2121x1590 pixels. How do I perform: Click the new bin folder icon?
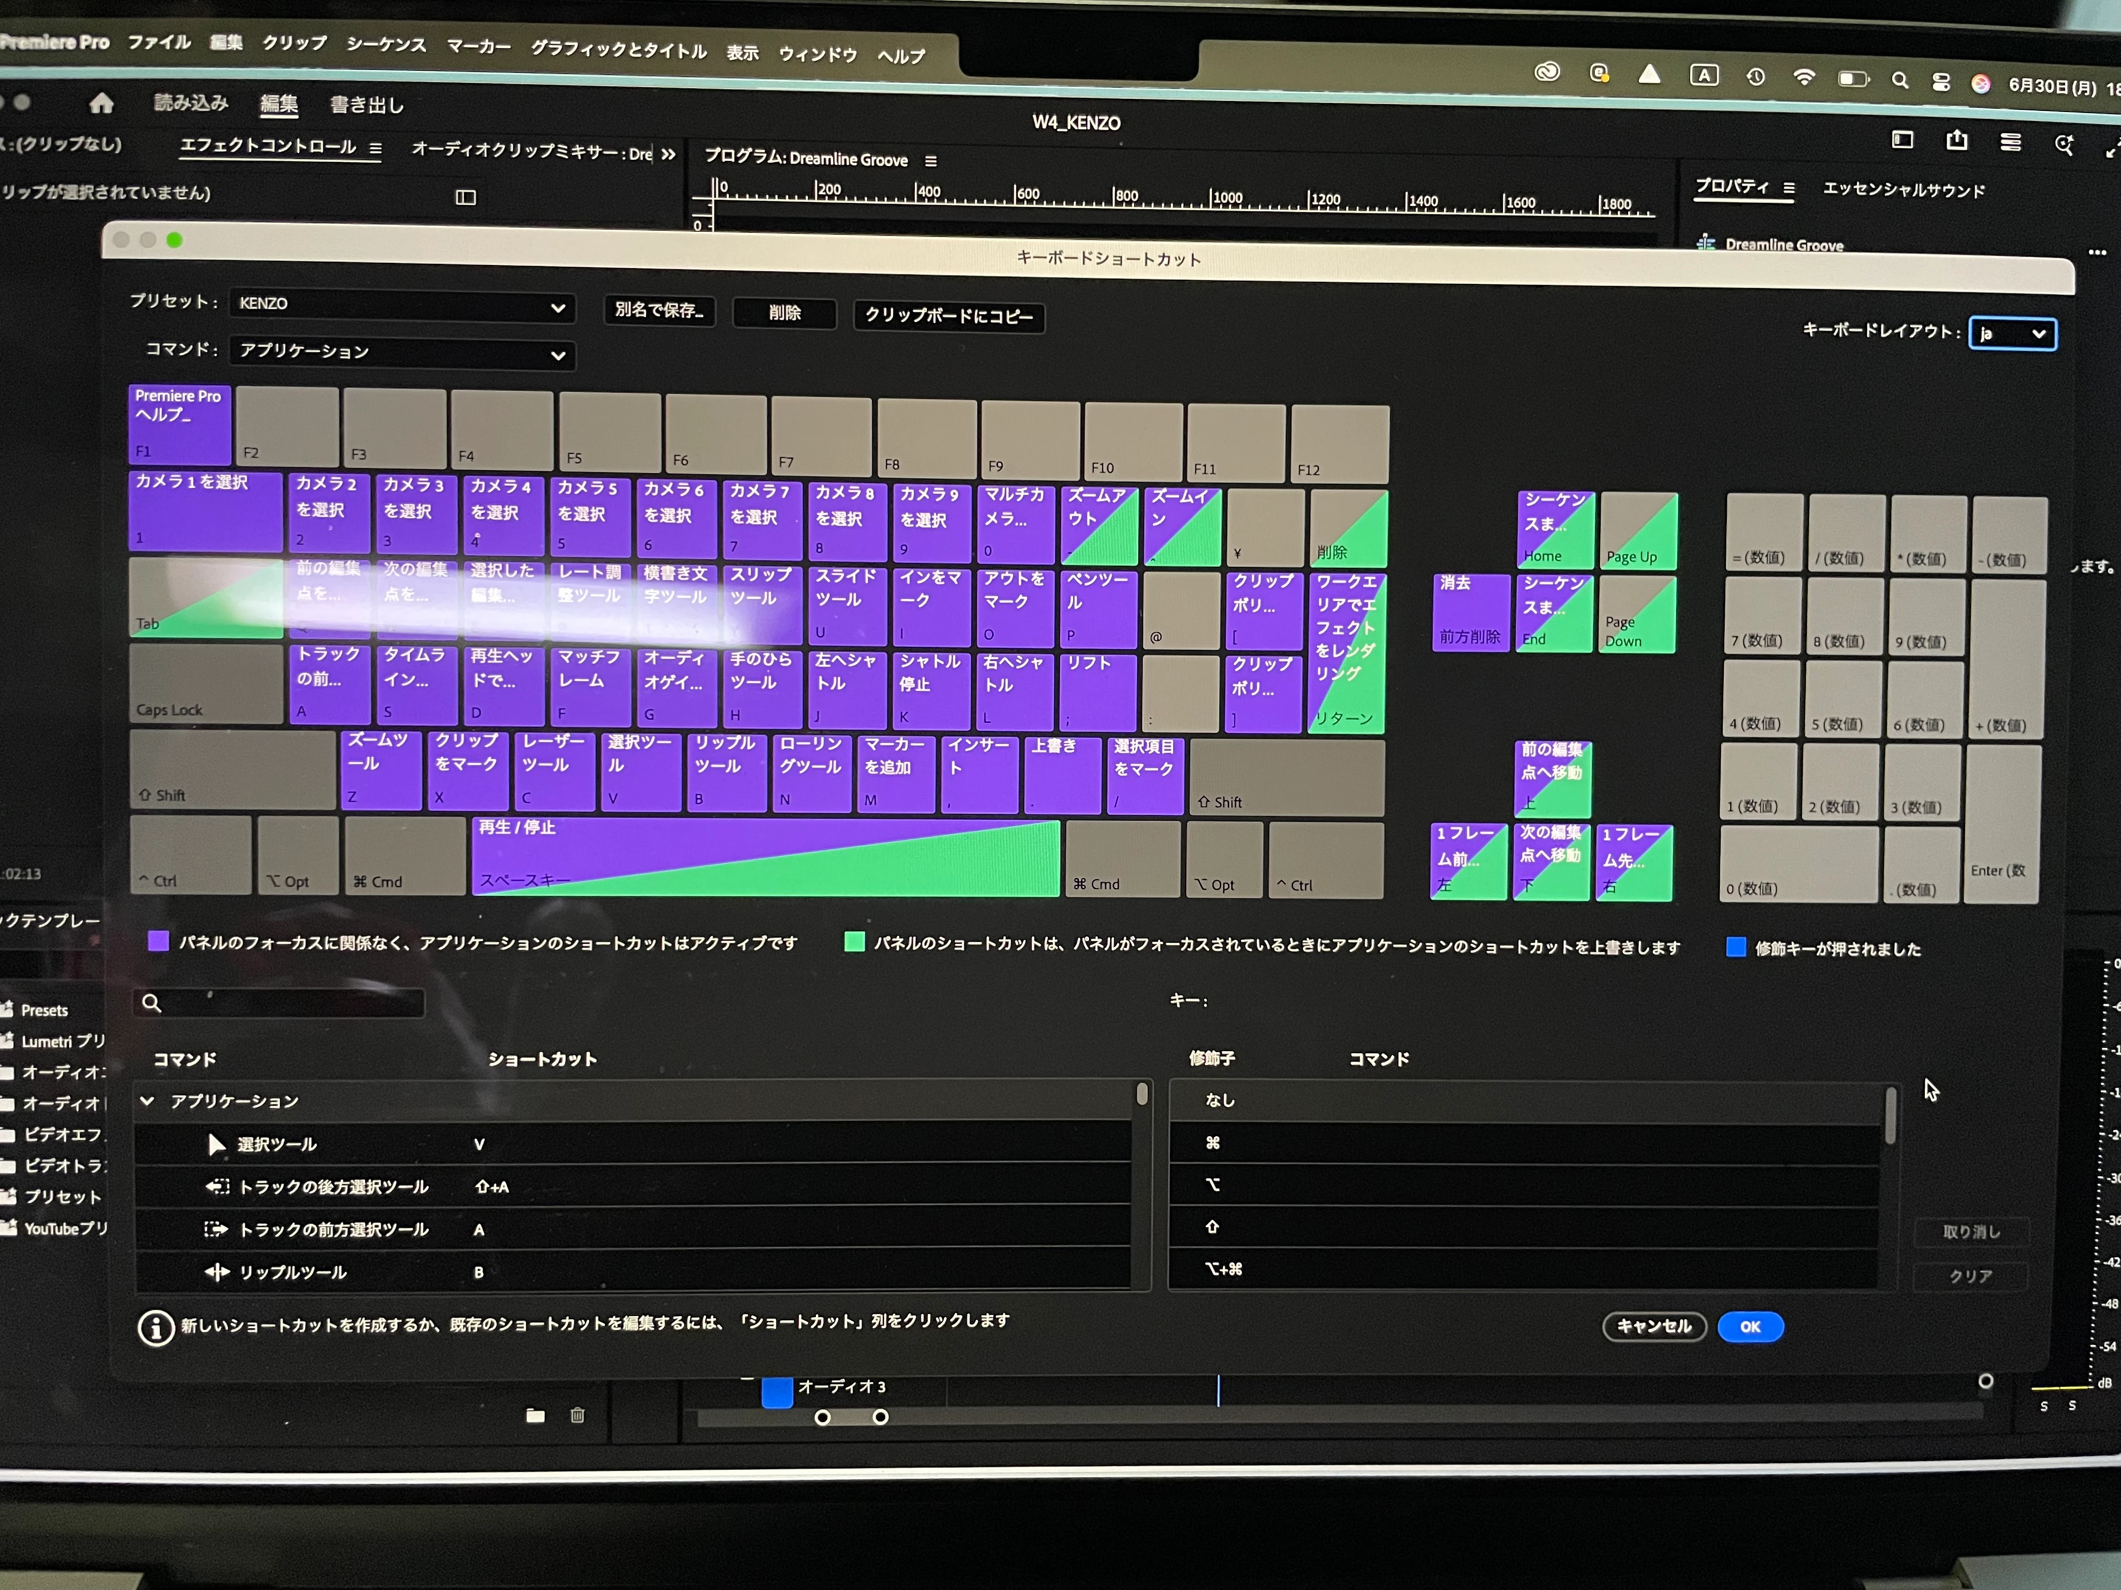535,1415
